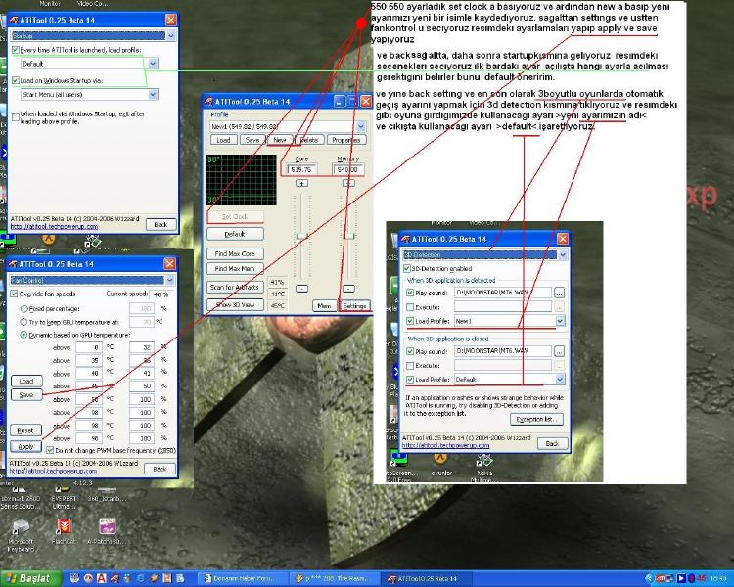Toggle the 3D-Detection enabled checkbox
Viewport: 734px width, 587px height.
point(406,269)
